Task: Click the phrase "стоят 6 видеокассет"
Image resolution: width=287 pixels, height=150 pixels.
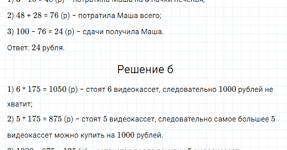Action: [x=118, y=90]
